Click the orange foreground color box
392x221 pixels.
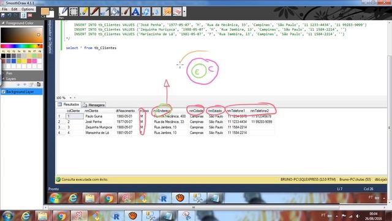(x=45, y=11)
